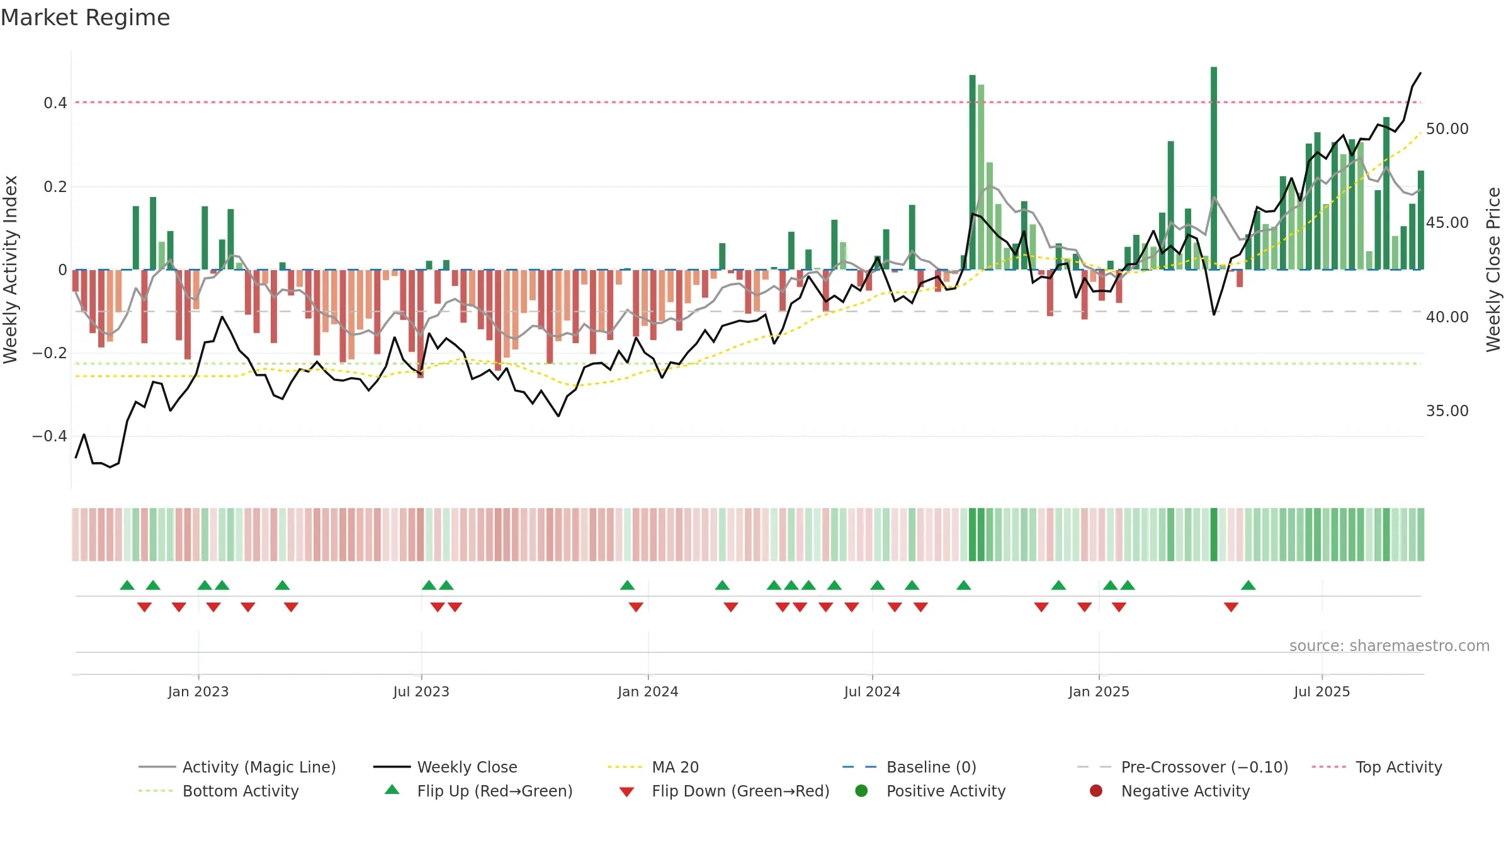Click the green Positive Activity circle icon
This screenshot has width=1511, height=850.
(x=861, y=790)
